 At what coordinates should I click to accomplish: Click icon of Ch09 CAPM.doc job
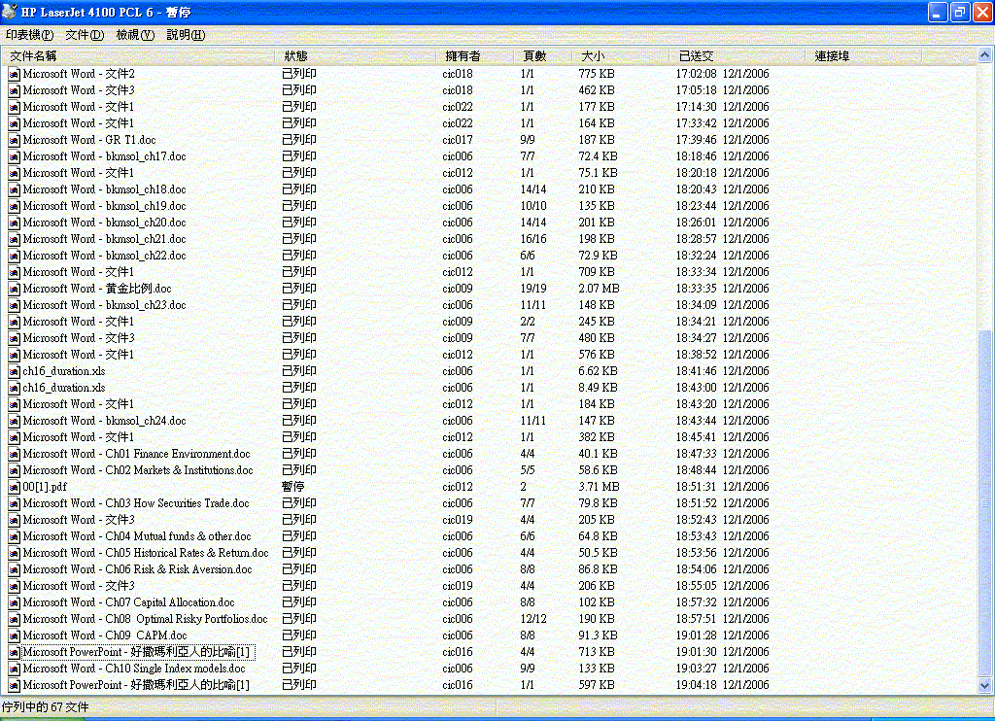14,635
